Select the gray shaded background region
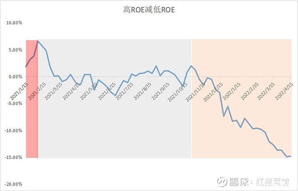Viewport: 298px width, 191px height. pyautogui.click(x=114, y=99)
